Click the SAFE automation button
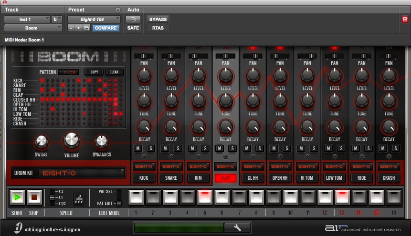 tap(133, 28)
